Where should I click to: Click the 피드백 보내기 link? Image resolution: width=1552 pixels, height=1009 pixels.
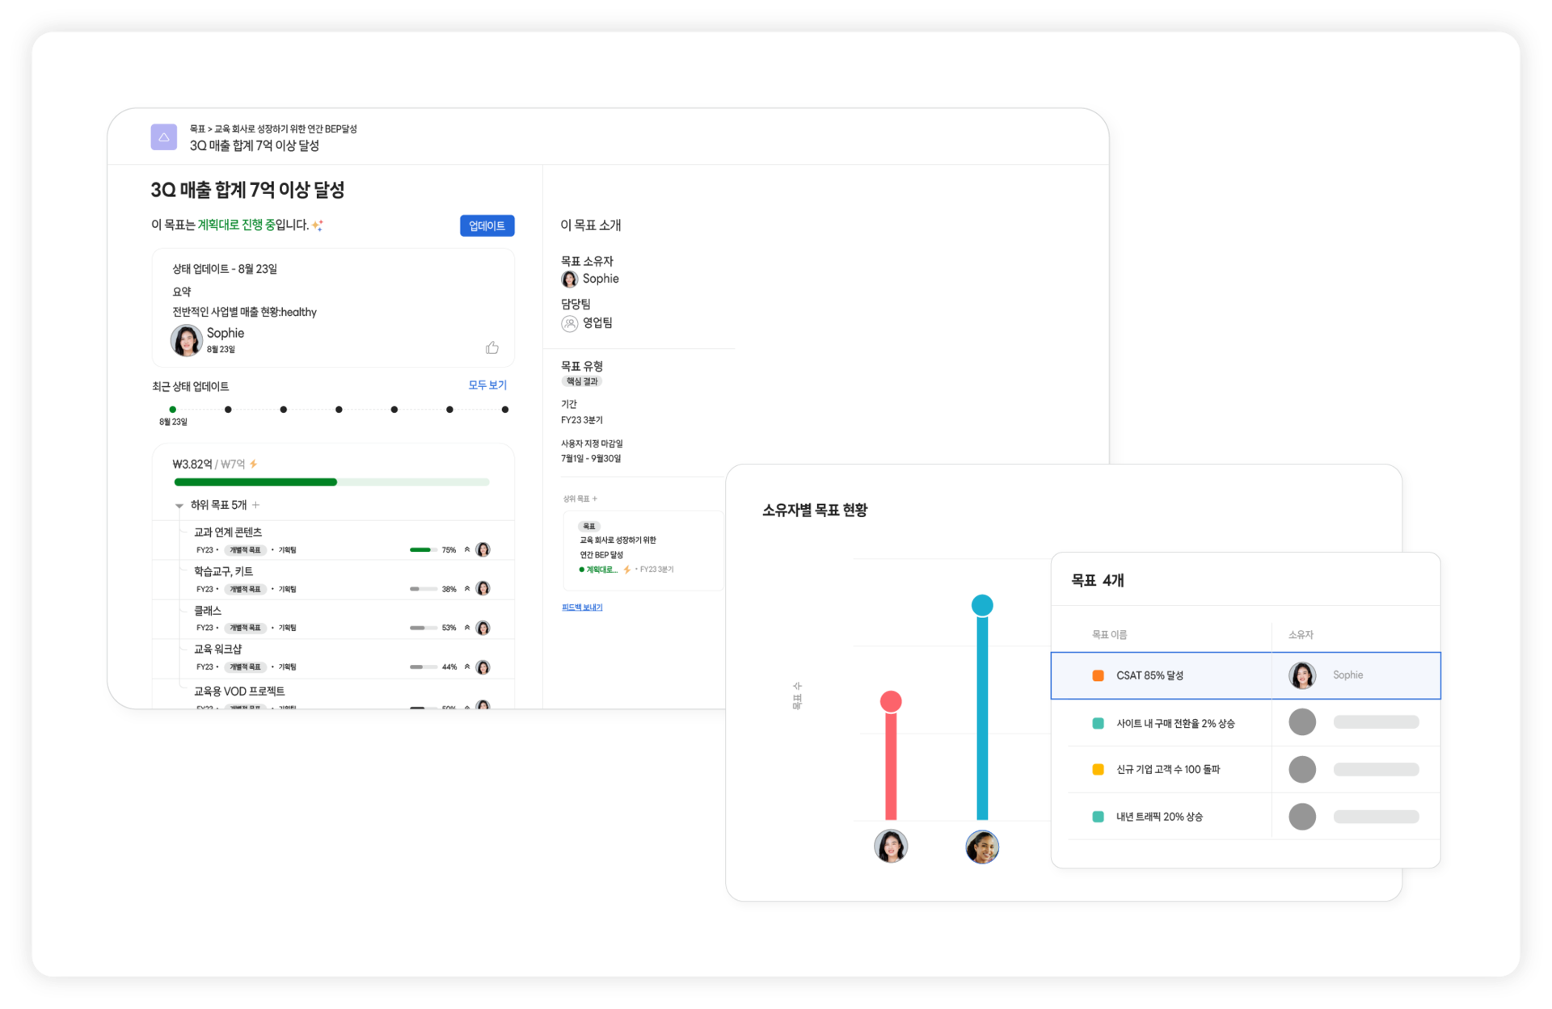[x=582, y=608]
